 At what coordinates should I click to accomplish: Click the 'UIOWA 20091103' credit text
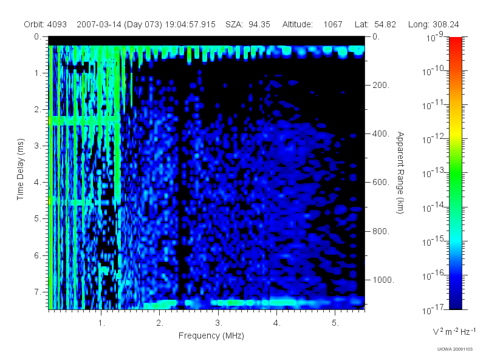(x=454, y=349)
